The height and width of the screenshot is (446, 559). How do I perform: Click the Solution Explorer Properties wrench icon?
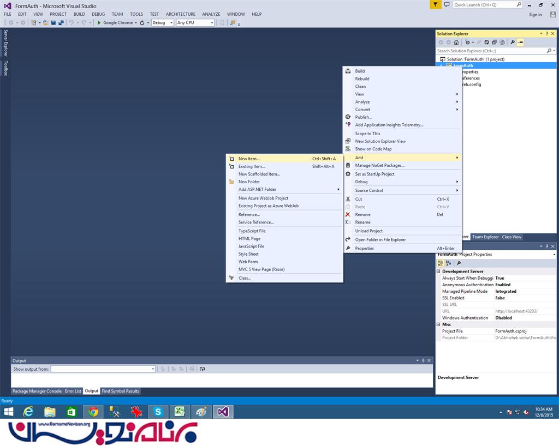(x=512, y=43)
